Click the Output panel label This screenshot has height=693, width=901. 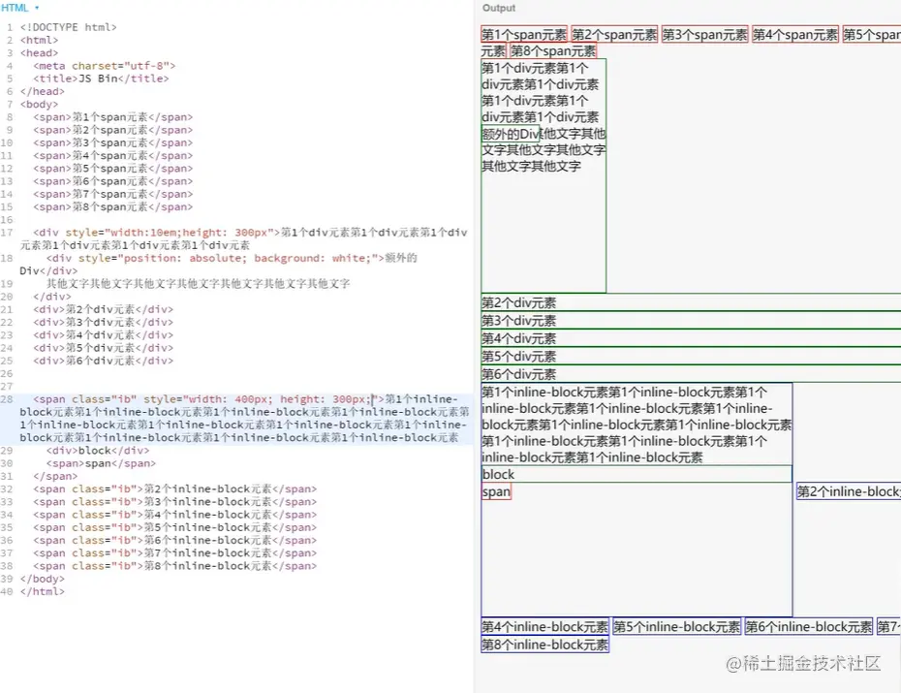point(498,8)
